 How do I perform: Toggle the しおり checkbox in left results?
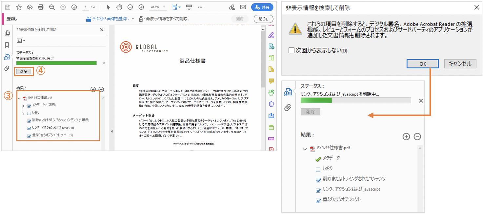click(29, 113)
